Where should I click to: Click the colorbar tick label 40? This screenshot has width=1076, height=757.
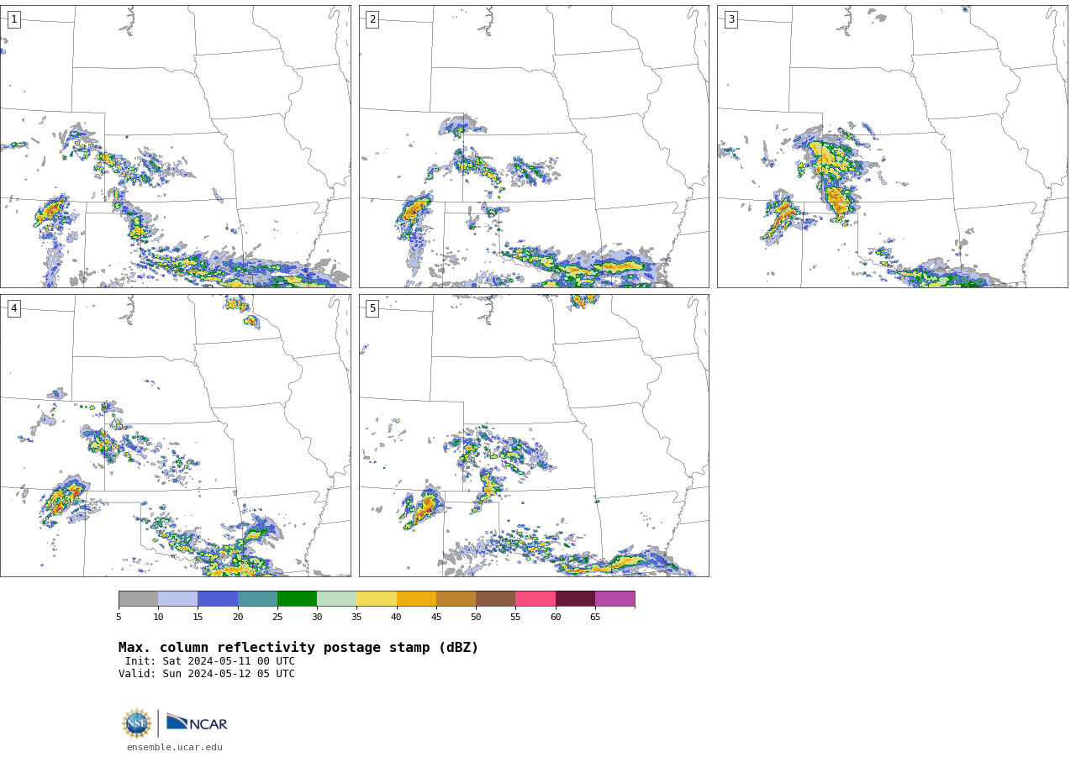coord(397,617)
